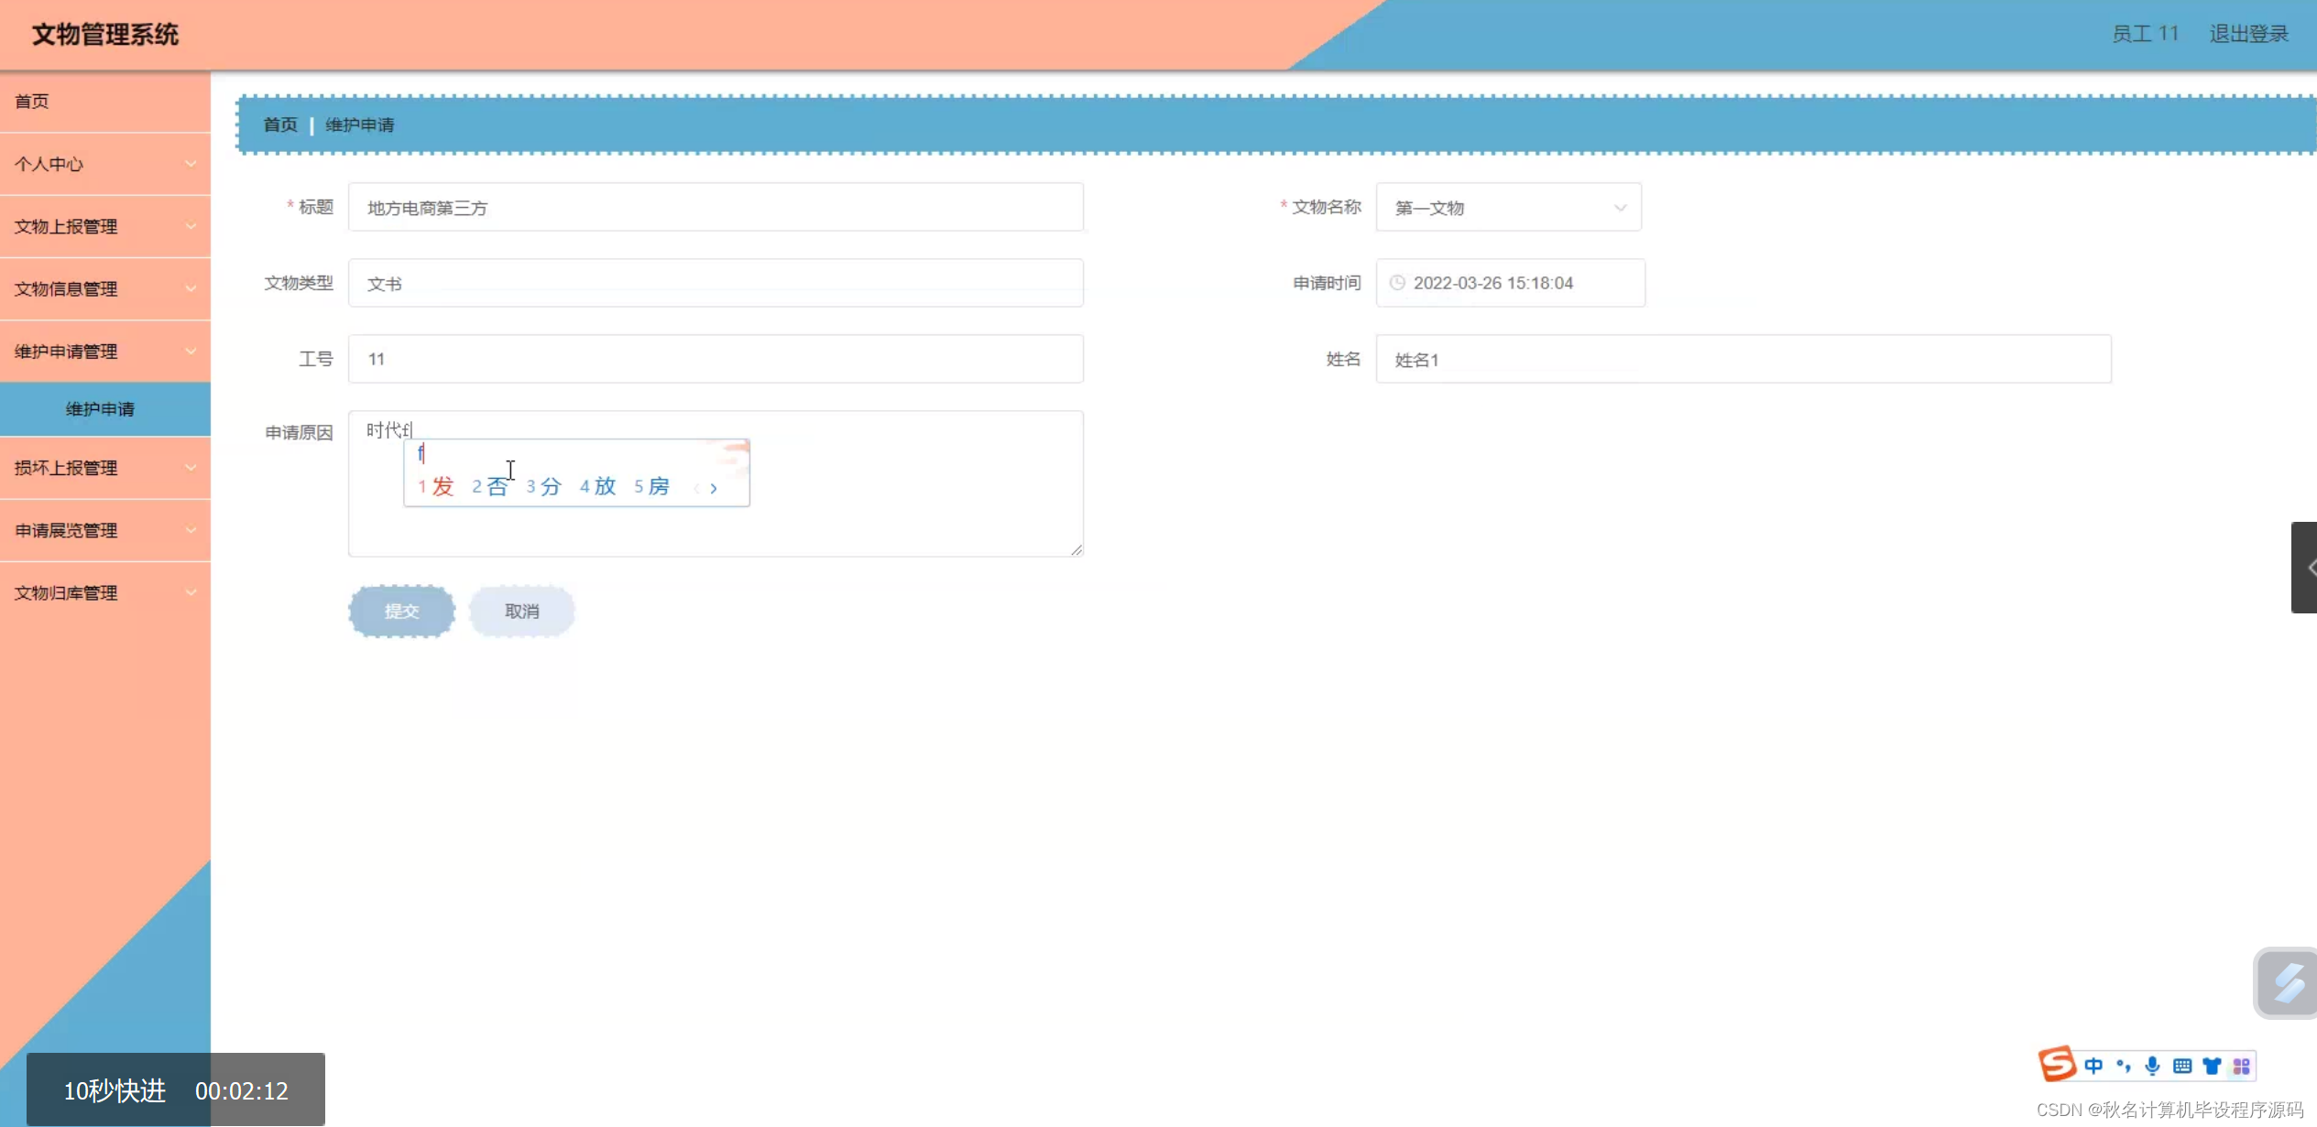This screenshot has height=1127, width=2317.
Task: Open the 文物名称 dropdown
Action: [1508, 208]
